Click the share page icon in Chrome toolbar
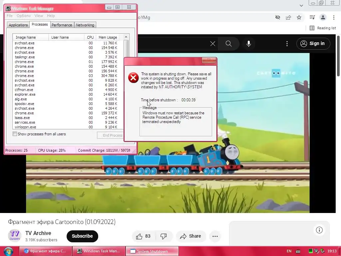 288,17
